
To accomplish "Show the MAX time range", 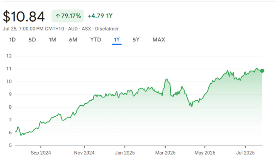I will (x=159, y=40).
